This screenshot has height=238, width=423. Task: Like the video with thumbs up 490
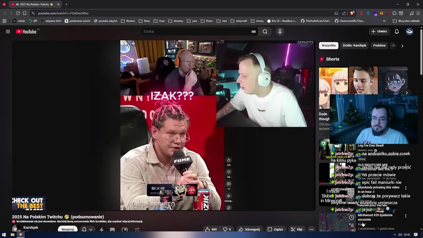point(211,229)
